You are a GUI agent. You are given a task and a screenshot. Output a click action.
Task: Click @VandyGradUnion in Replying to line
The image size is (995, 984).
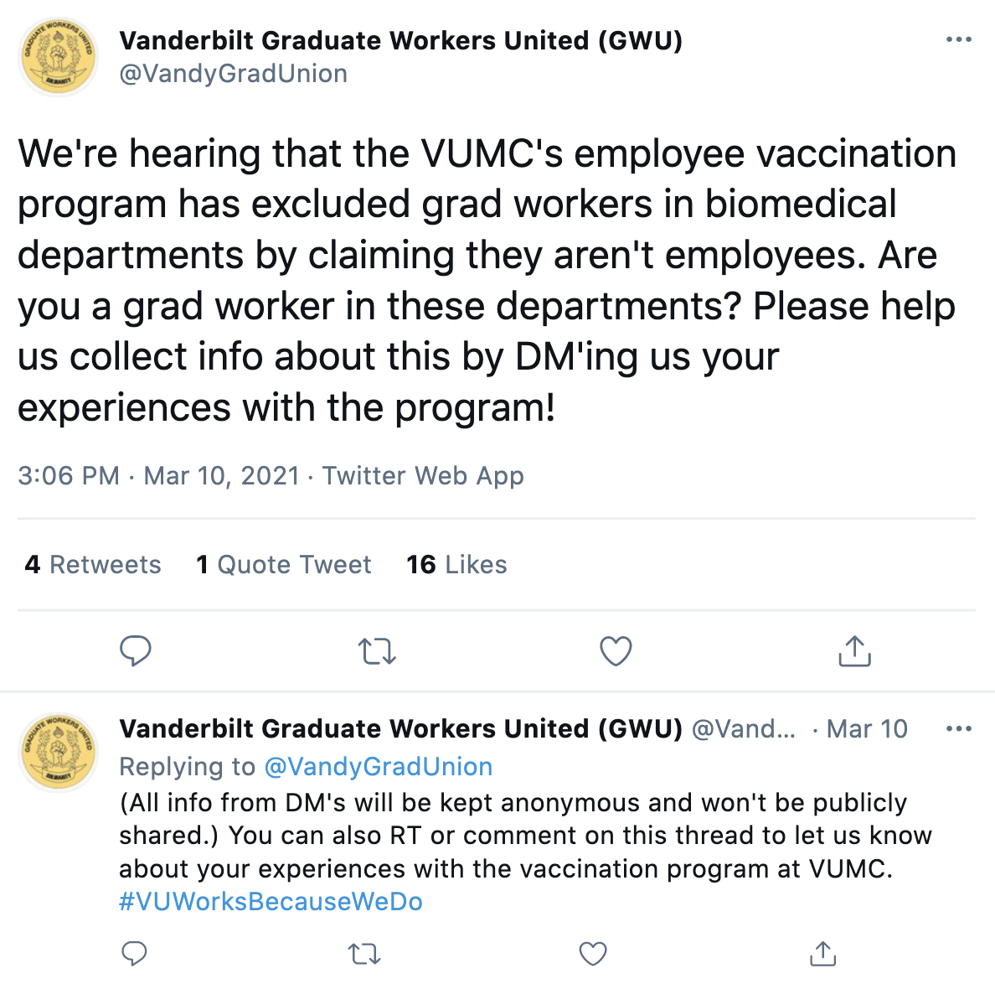pyautogui.click(x=378, y=767)
